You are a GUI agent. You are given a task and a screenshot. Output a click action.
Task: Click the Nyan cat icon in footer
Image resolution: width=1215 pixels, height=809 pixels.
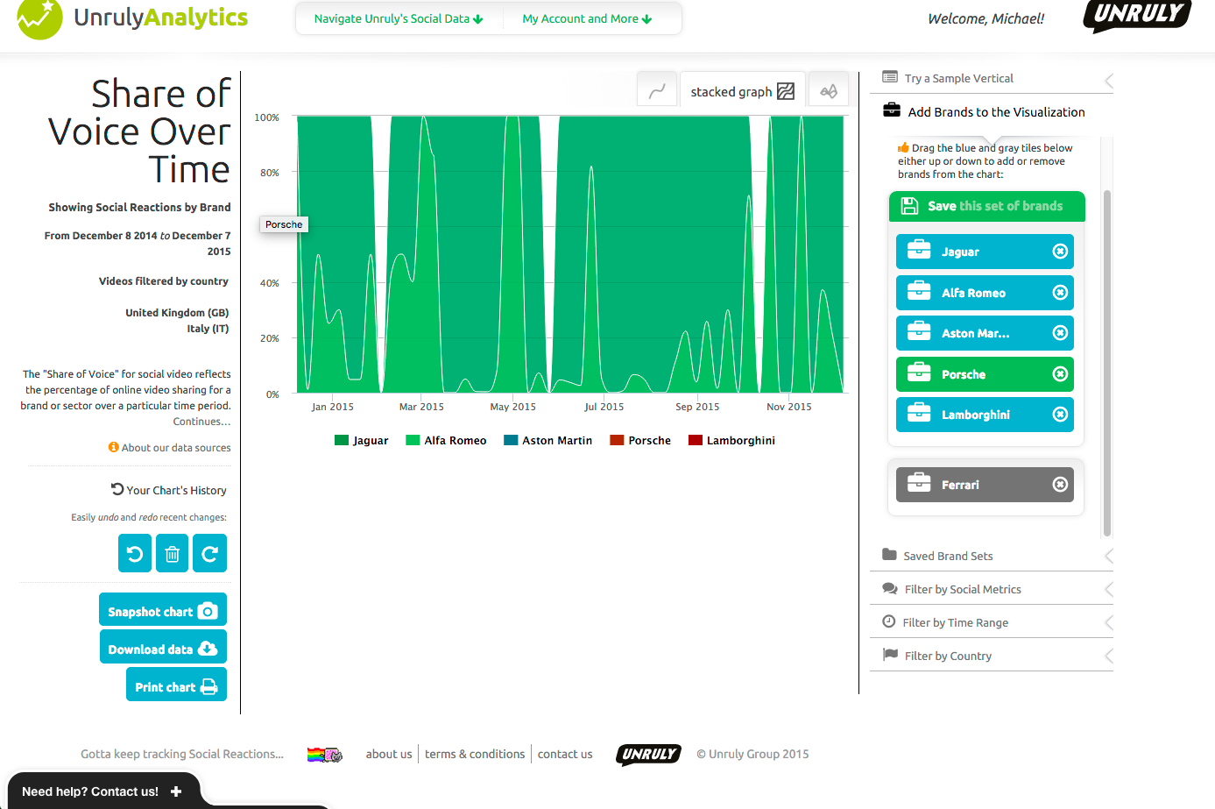(x=324, y=755)
